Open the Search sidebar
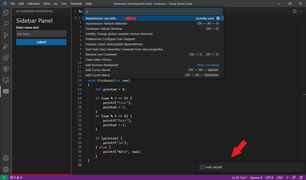 [6, 23]
